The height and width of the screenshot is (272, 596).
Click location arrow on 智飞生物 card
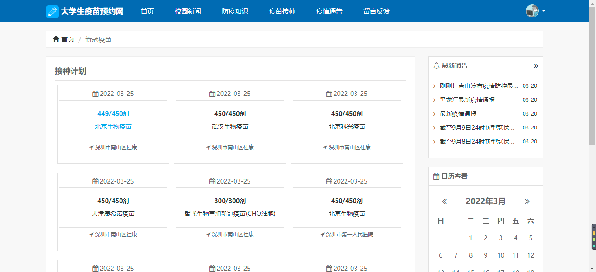click(209, 235)
